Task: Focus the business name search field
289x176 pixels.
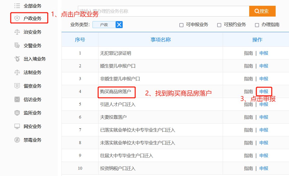Action: point(164,11)
